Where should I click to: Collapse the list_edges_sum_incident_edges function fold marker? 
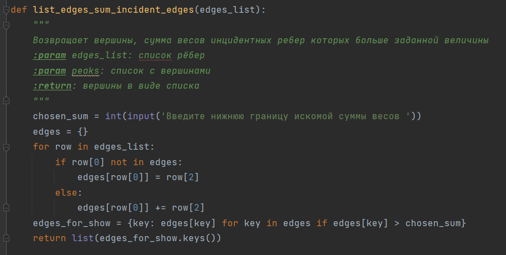coord(6,10)
